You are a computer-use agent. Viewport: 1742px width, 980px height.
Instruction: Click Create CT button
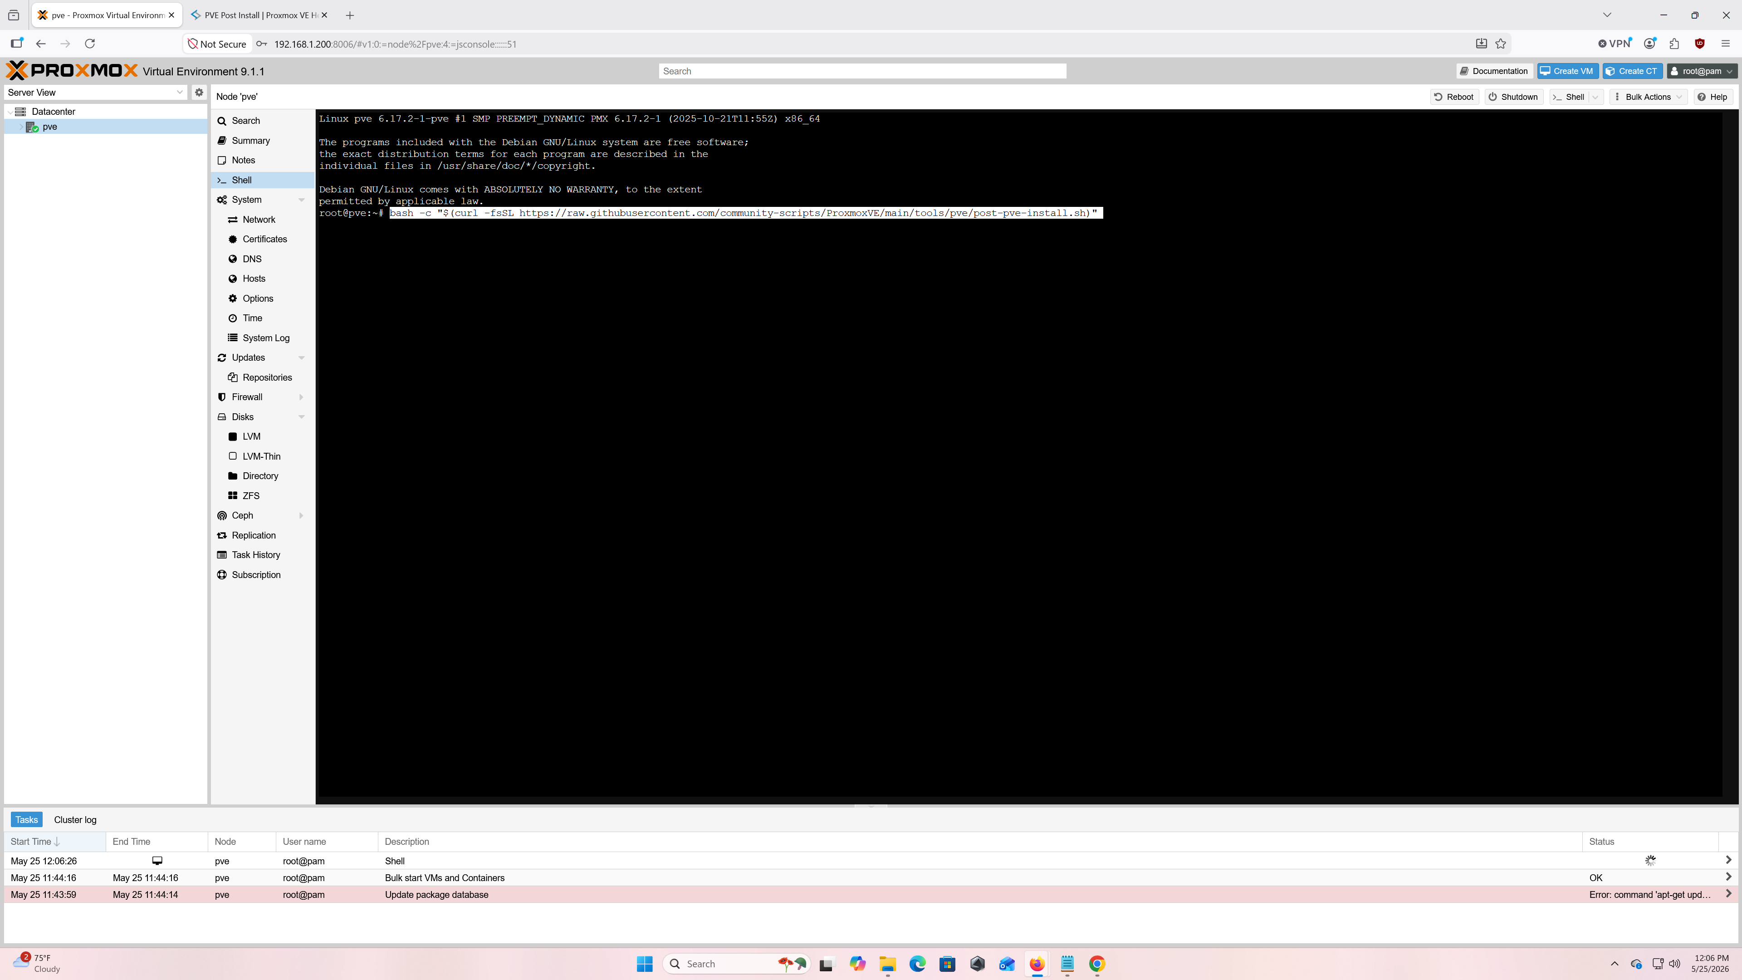(1633, 71)
